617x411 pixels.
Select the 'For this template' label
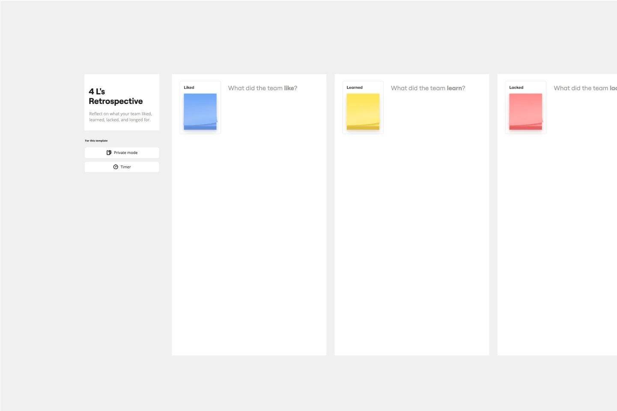(96, 141)
